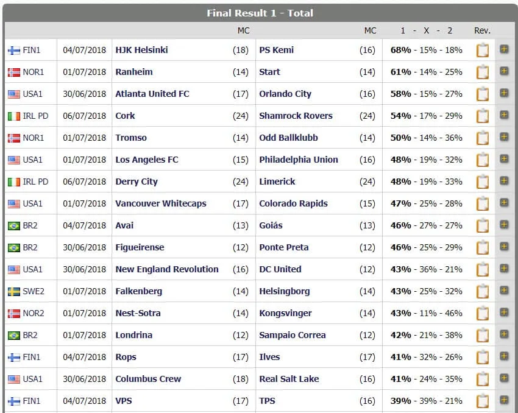Viewport: 518px width, 413px height.
Task: Open review clipboard for VPS vs TPS
Action: [x=482, y=401]
